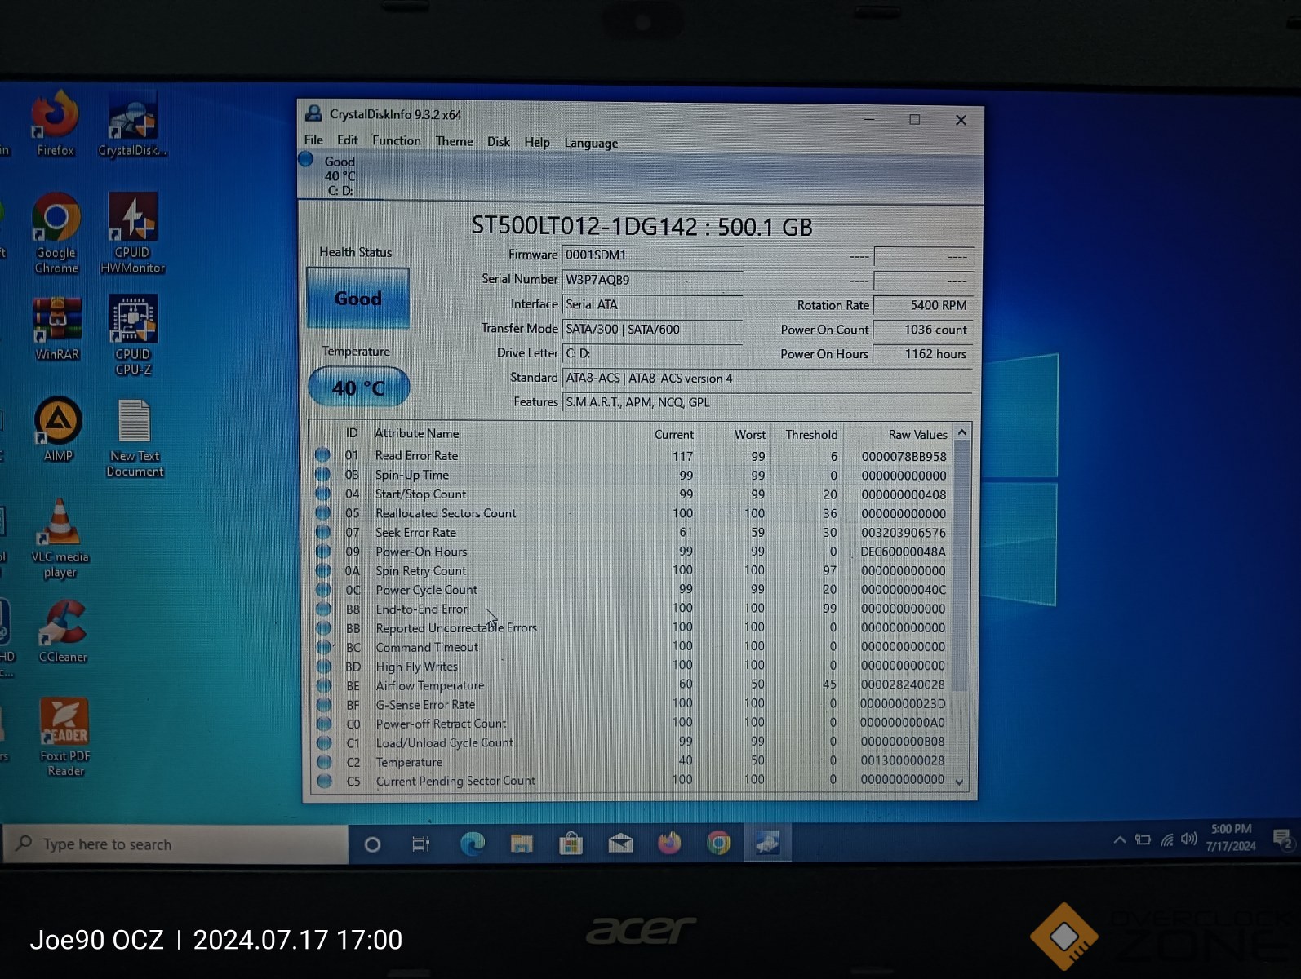Click the CrystalDiskInfo title bar icon
The width and height of the screenshot is (1301, 979).
[x=313, y=113]
